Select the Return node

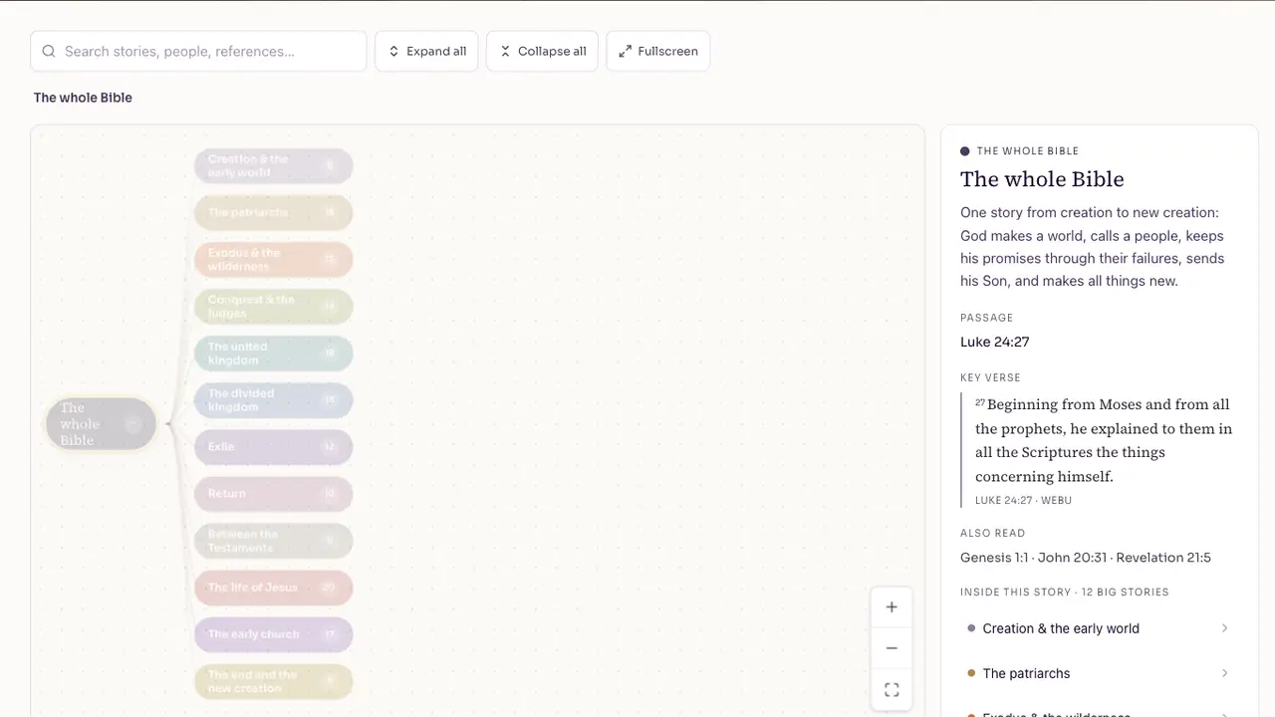pos(274,494)
